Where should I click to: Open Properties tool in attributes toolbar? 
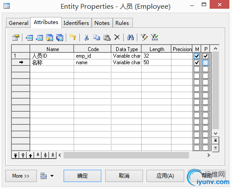point(16,38)
